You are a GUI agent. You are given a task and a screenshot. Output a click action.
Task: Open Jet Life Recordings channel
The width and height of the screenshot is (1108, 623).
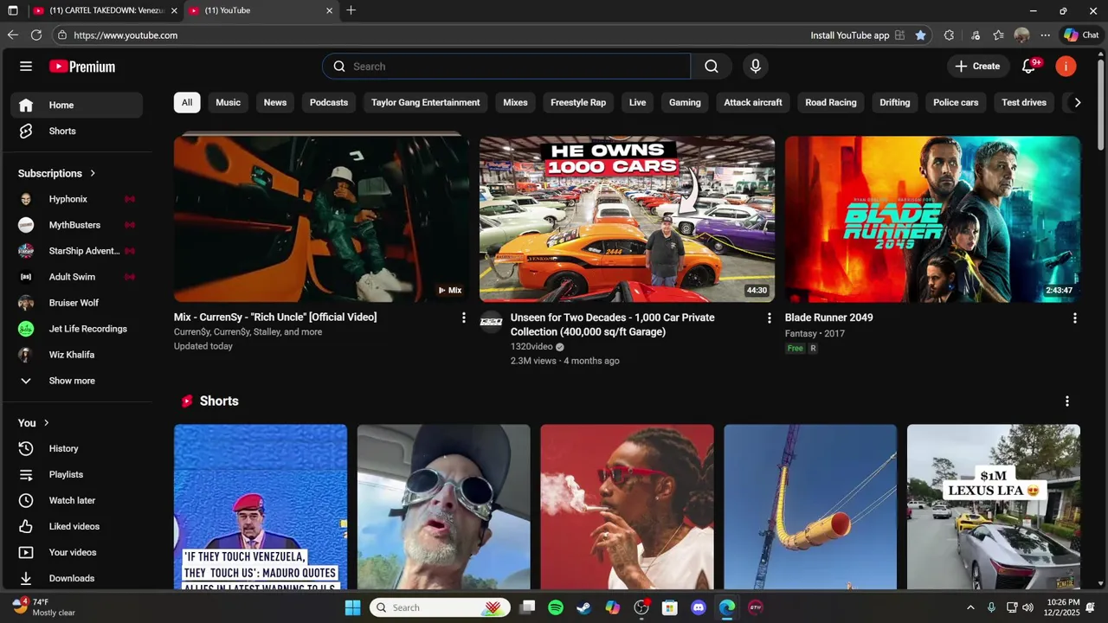76,330
